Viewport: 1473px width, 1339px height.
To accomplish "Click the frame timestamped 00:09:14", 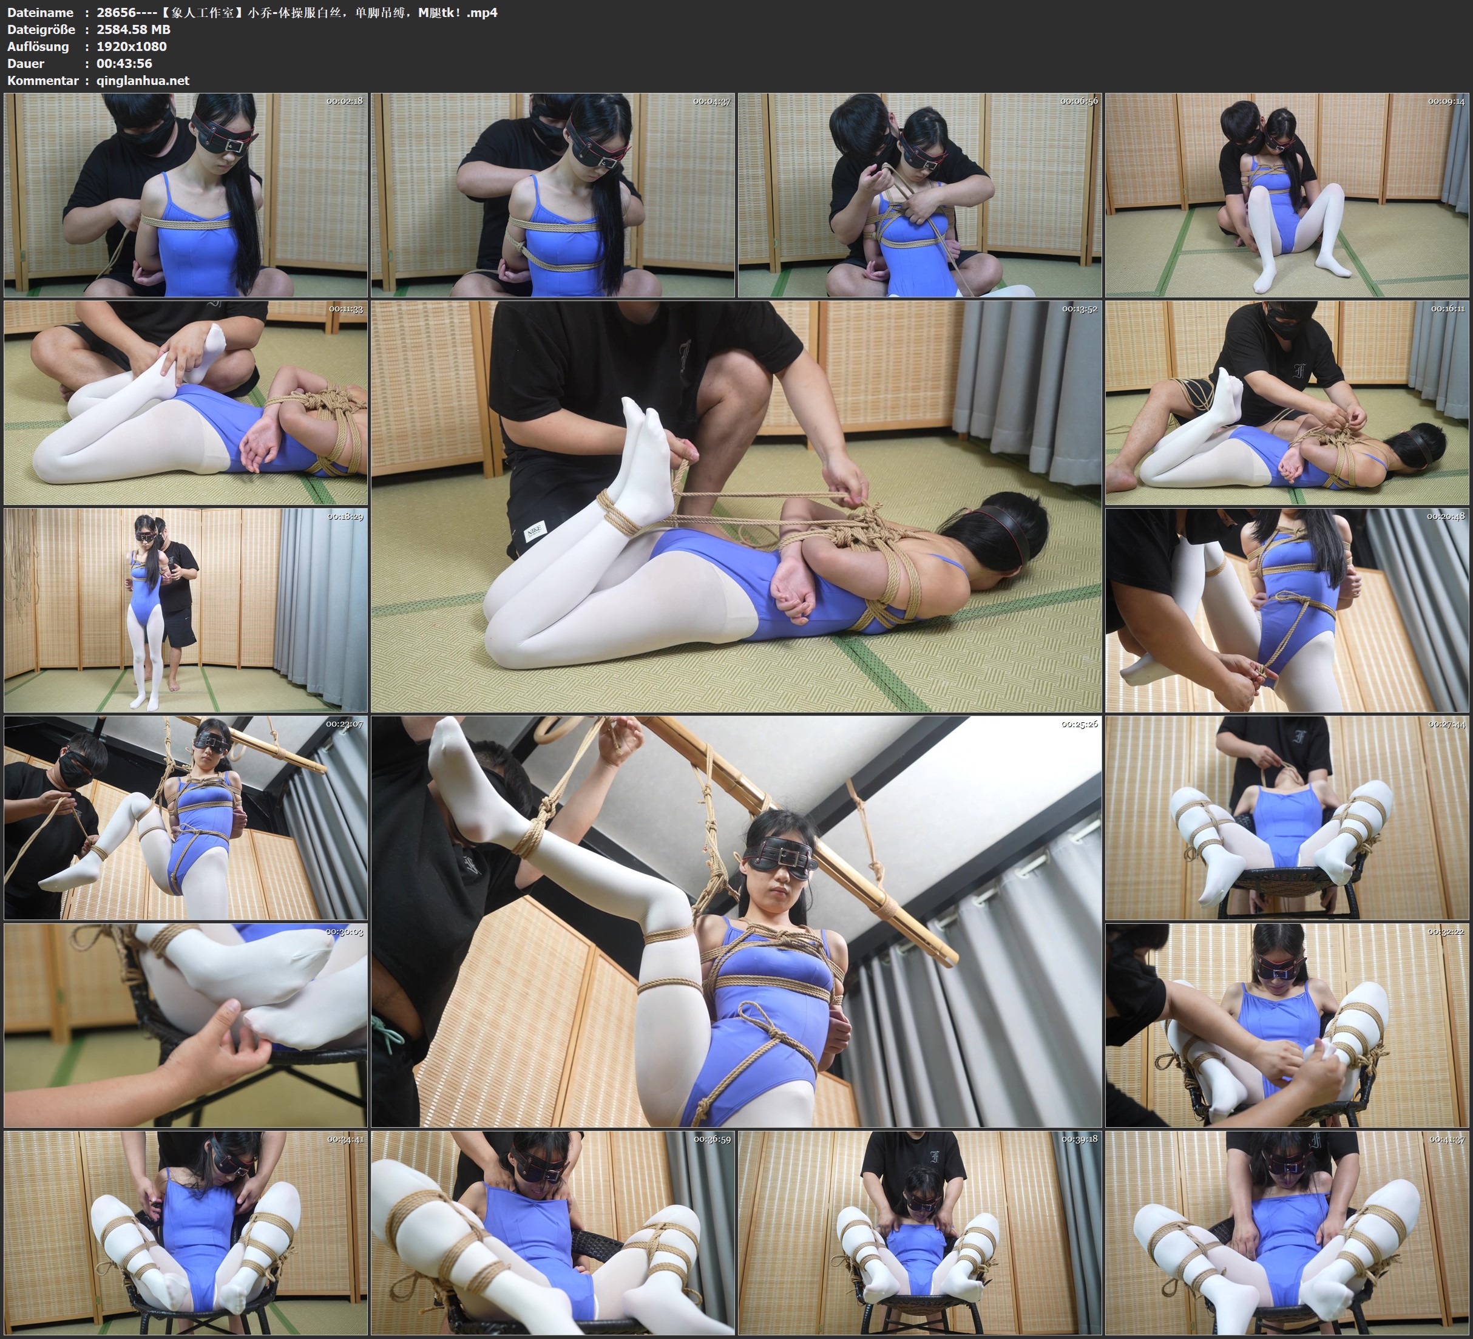I will click(1286, 194).
